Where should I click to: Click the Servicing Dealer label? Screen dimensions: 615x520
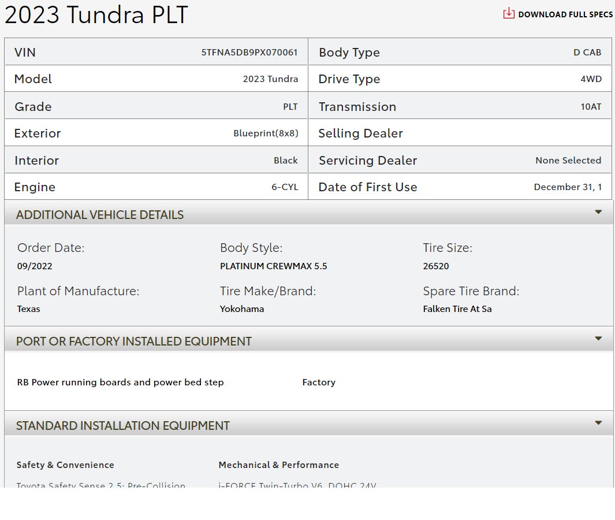pos(368,161)
